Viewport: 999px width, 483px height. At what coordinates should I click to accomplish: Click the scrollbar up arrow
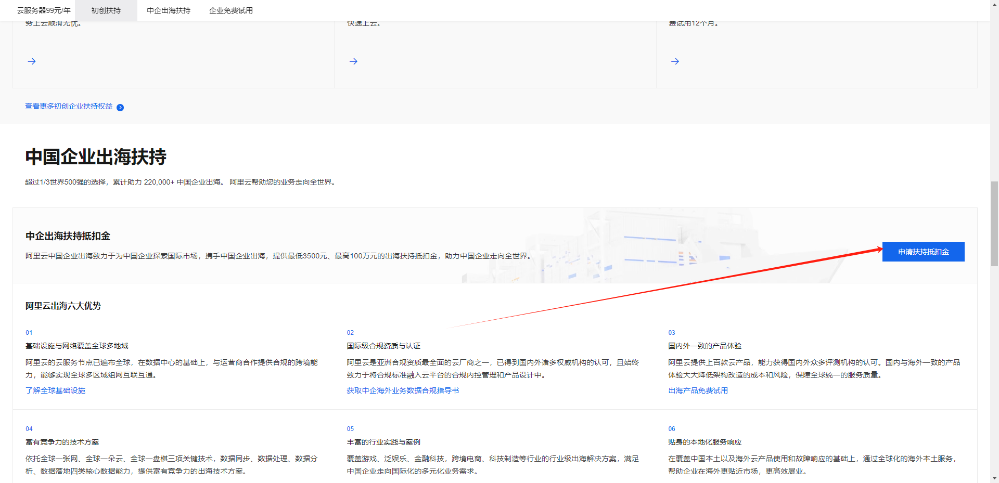[x=994, y=4]
